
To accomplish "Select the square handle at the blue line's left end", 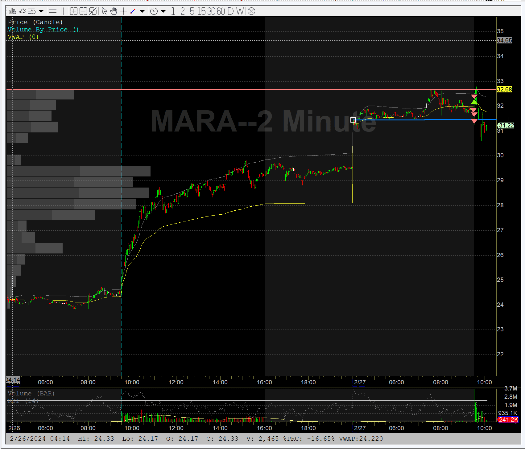I will (x=353, y=119).
